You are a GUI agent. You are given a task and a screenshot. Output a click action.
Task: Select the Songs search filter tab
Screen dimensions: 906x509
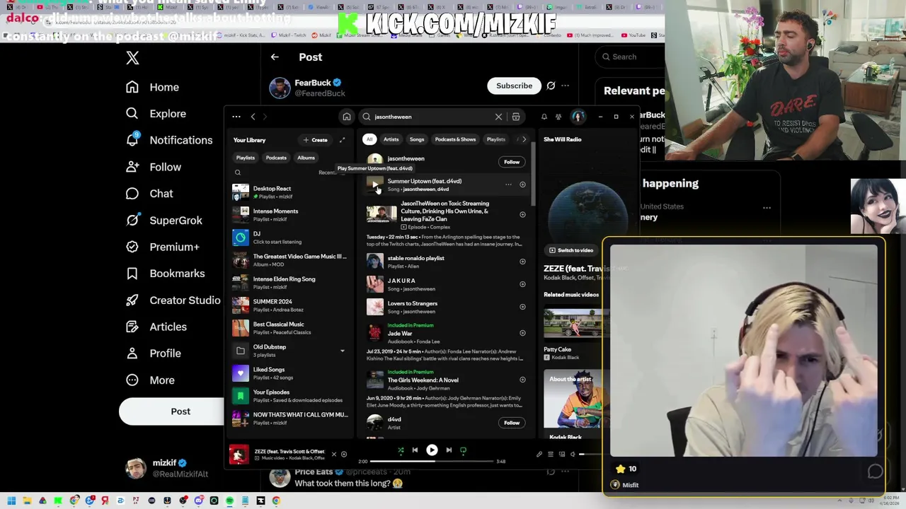click(417, 139)
